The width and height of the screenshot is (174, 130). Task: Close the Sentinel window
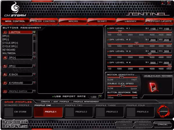point(169,3)
